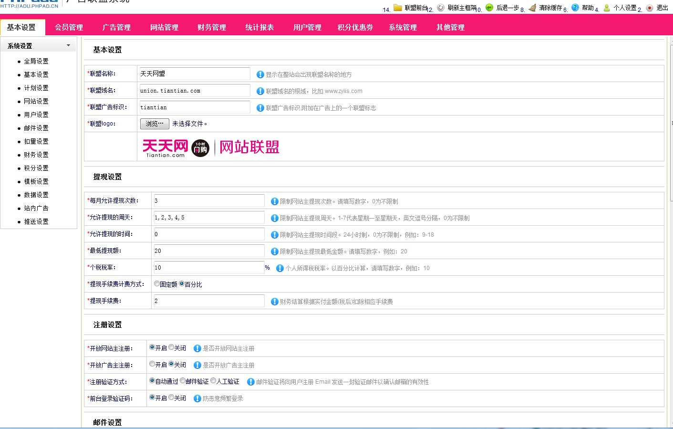Viewport: 673px width, 429px height.
Task: Click the 每月允许提现次数 input field
Action: coord(209,200)
